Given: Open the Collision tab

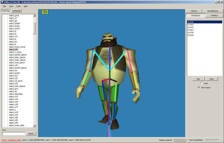Looking at the screenshot, I should pos(194,11).
